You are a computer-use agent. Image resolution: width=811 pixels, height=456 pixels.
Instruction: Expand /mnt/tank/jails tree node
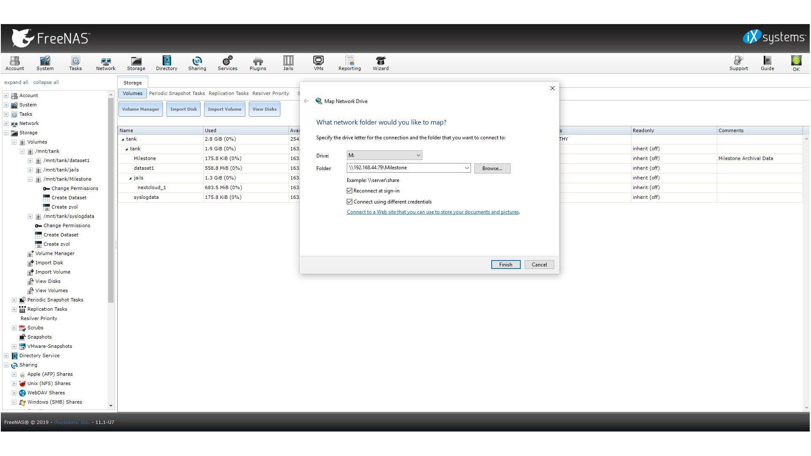pyautogui.click(x=30, y=170)
